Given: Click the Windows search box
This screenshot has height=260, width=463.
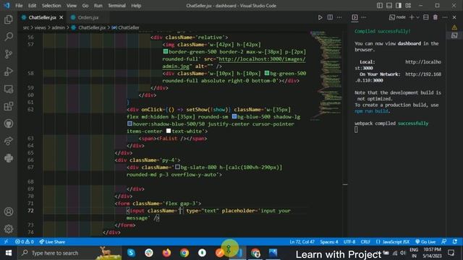Looking at the screenshot, I should [x=69, y=253].
